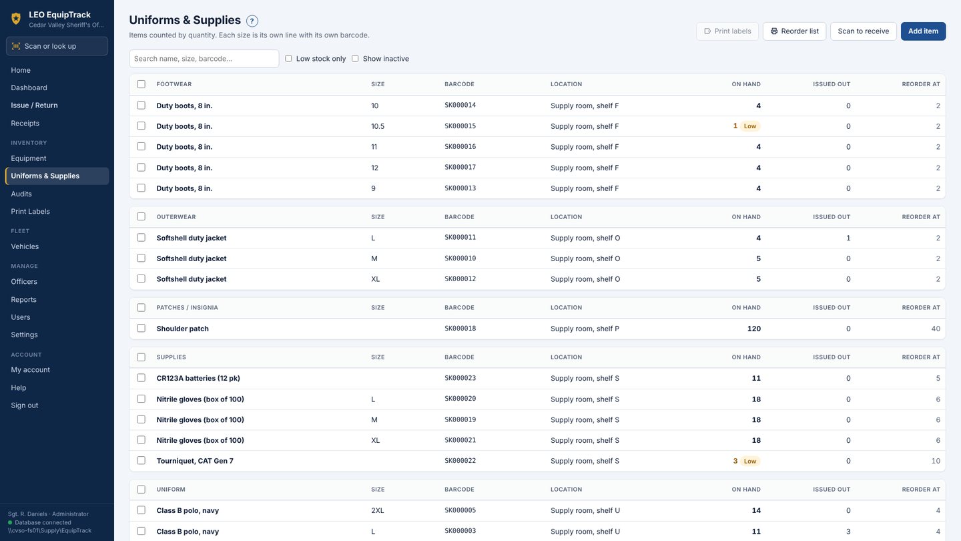Toggle the Show inactive checkbox

click(x=355, y=59)
